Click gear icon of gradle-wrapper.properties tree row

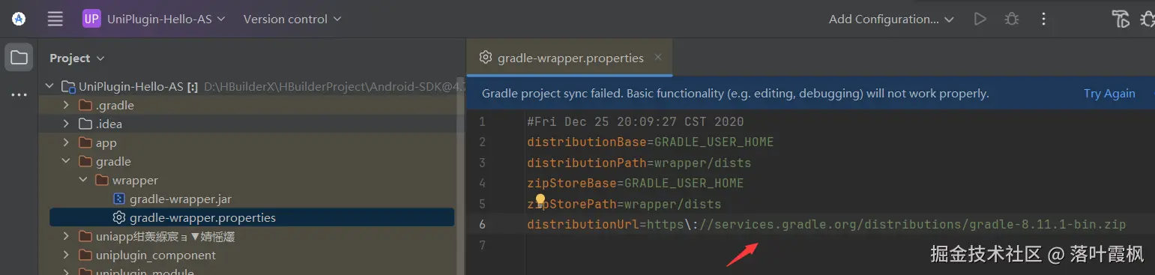tap(118, 217)
